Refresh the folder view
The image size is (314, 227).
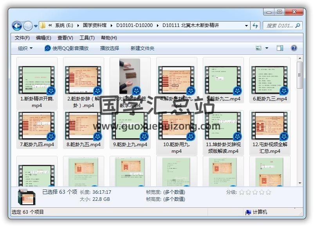click(x=255, y=25)
